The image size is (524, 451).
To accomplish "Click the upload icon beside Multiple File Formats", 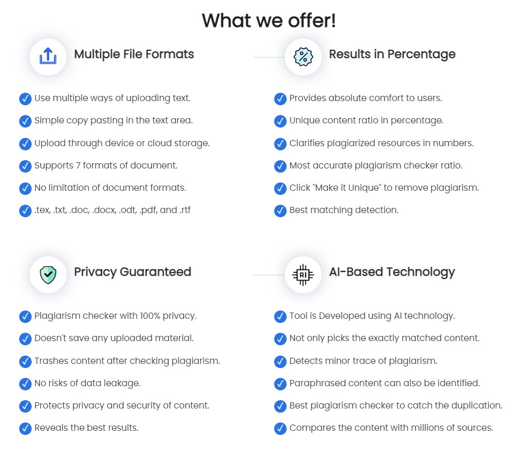I will tap(48, 56).
